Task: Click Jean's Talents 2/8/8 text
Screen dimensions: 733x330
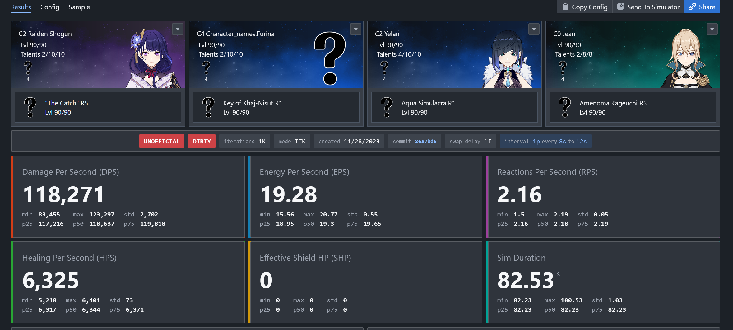Action: pyautogui.click(x=574, y=54)
